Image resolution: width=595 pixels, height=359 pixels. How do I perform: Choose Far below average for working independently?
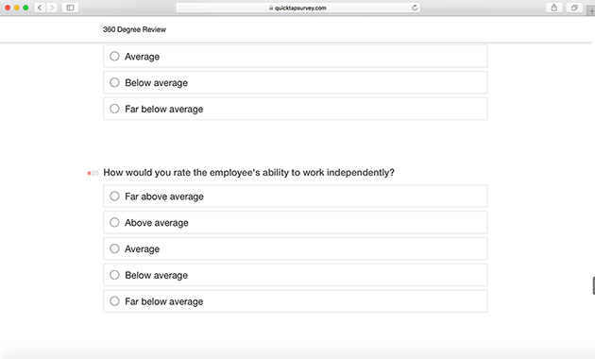click(296, 301)
